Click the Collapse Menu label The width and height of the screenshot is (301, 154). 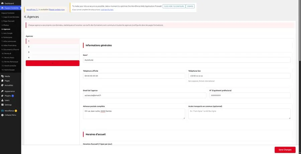(10, 115)
